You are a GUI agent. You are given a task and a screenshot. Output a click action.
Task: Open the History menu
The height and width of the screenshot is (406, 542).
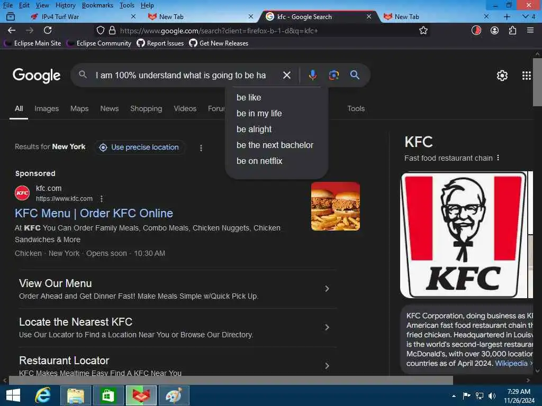[x=65, y=5]
